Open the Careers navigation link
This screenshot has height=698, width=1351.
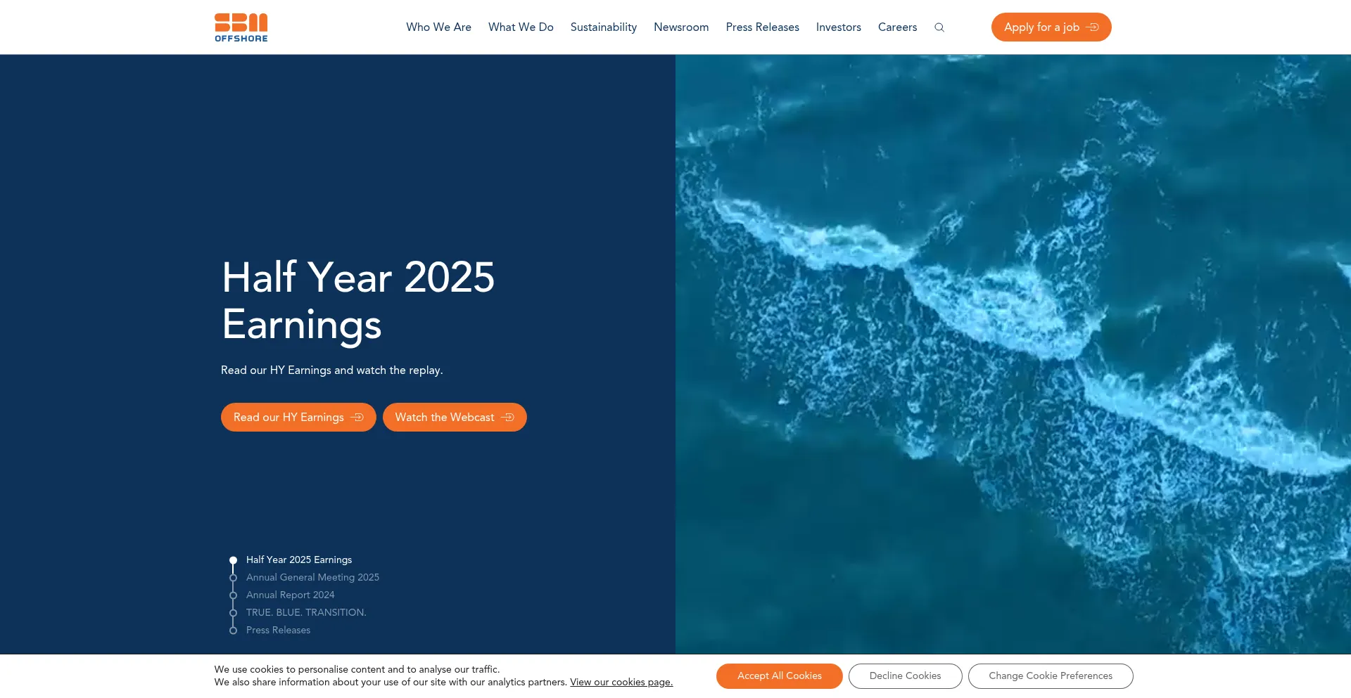897,27
